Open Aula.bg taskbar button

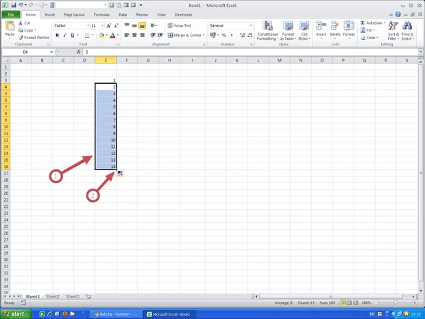[116, 314]
